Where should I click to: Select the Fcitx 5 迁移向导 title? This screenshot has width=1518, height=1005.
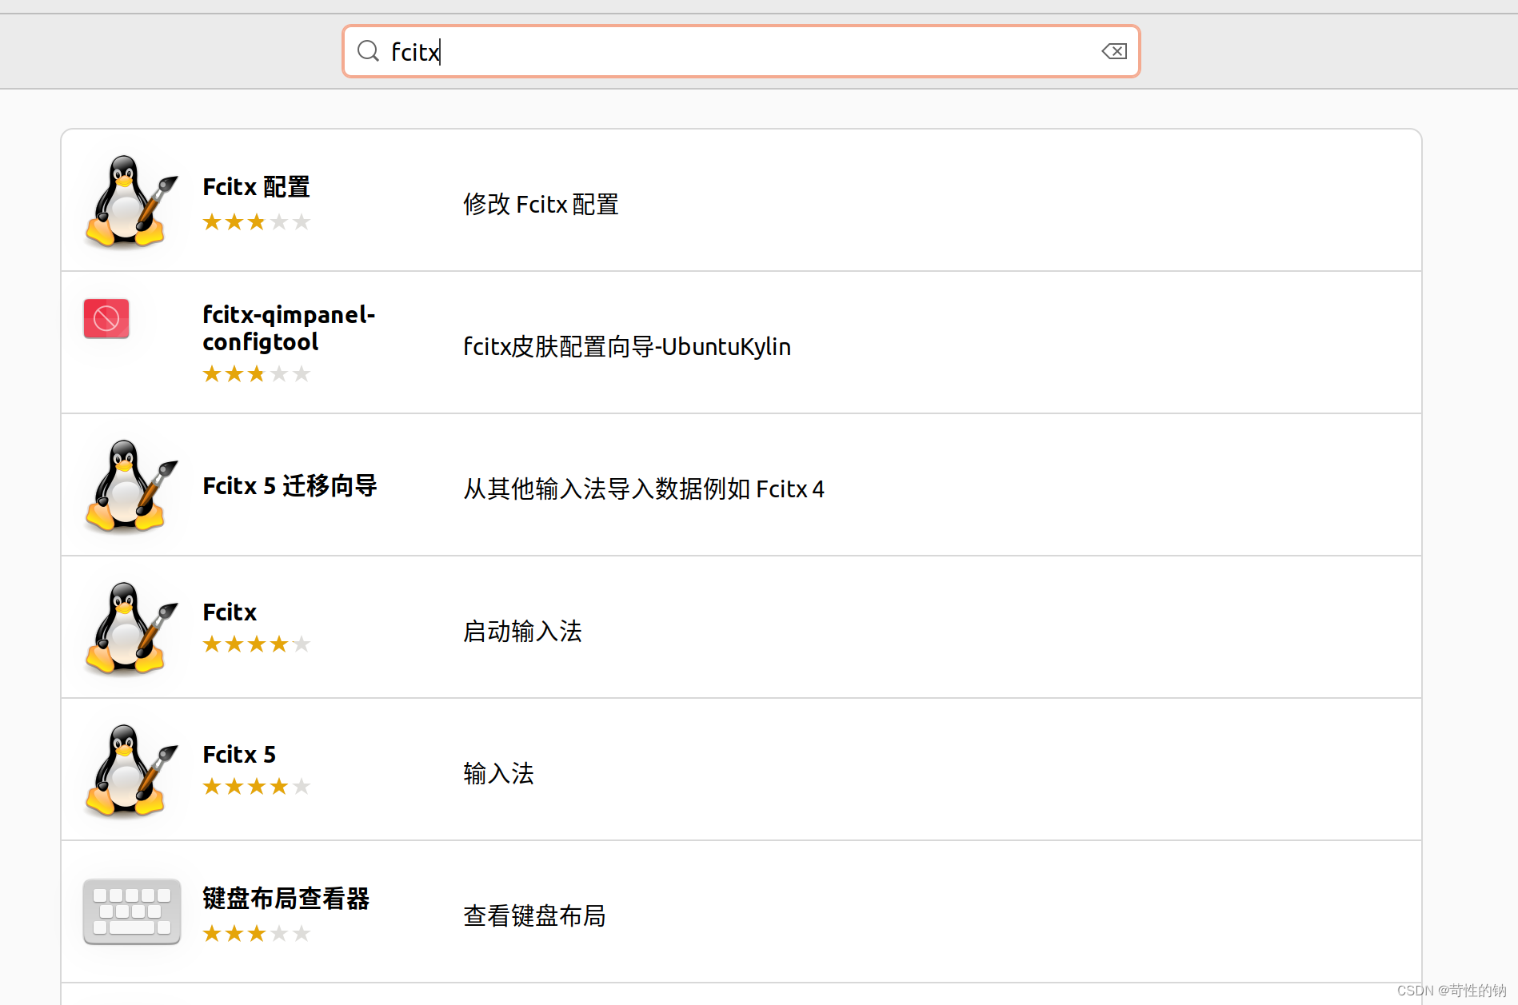coord(290,485)
